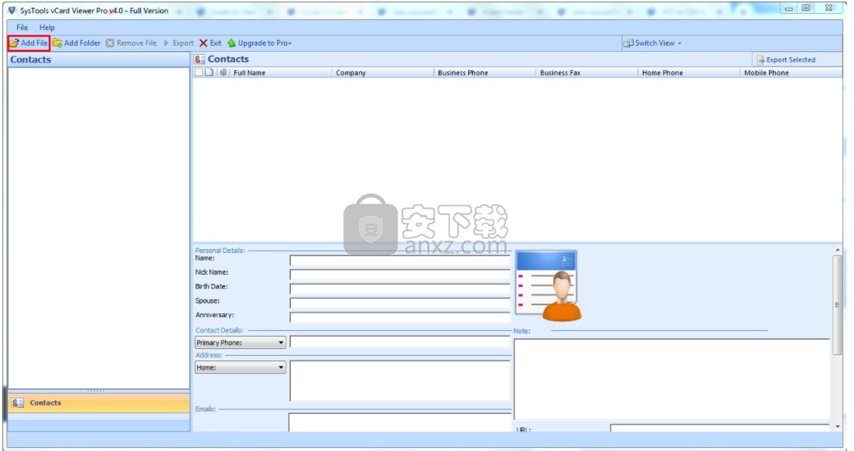Viewport: 854px width, 451px height.
Task: Sort by the Business Fax column header
Action: click(586, 73)
